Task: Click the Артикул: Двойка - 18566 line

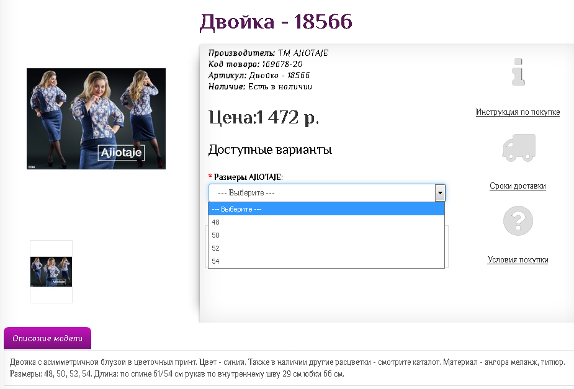Action: point(259,76)
